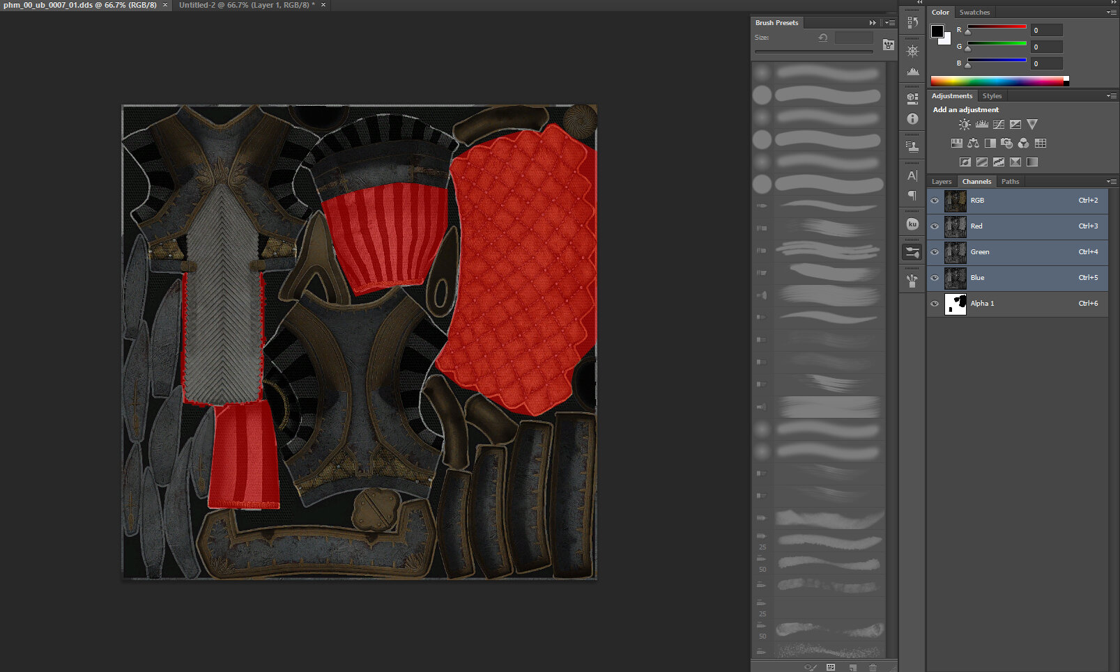Viewport: 1120px width, 672px height.
Task: Toggle visibility of the Blue channel
Action: coord(935,278)
